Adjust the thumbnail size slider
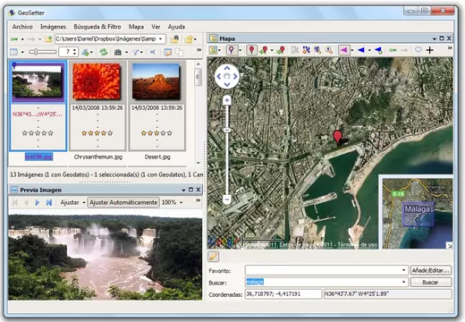 42,52
